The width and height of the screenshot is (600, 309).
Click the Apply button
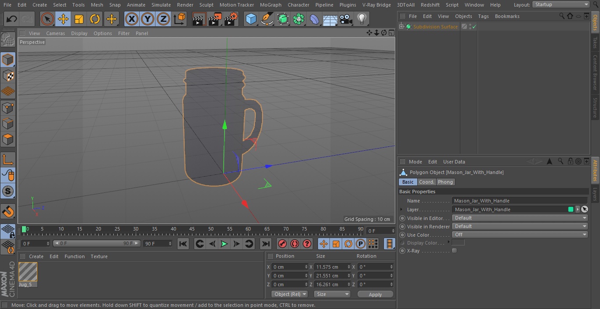tap(375, 295)
